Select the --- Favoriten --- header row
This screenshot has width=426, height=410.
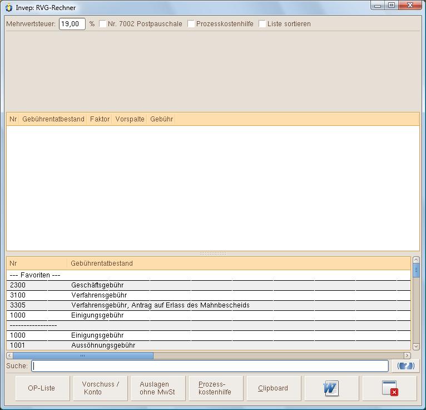[x=209, y=275]
